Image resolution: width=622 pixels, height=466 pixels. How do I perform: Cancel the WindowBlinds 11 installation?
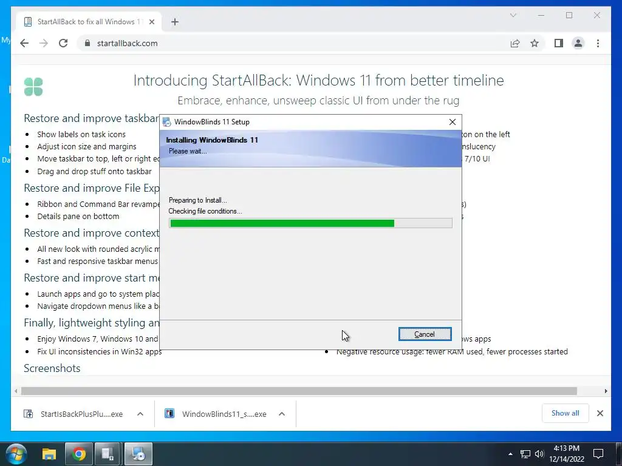point(425,334)
